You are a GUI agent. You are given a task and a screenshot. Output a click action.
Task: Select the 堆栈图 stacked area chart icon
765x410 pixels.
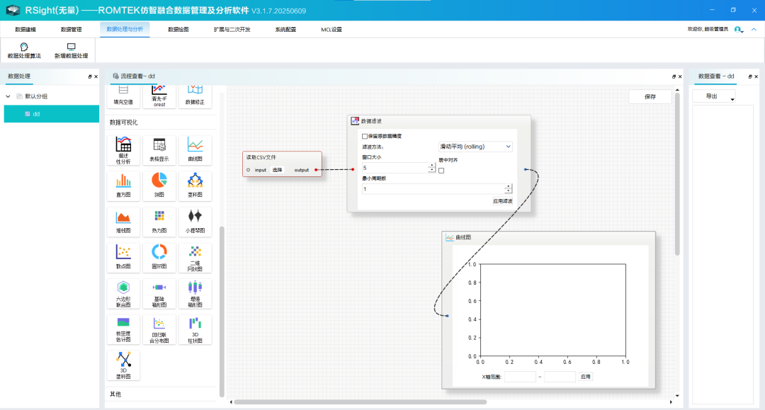(x=123, y=217)
